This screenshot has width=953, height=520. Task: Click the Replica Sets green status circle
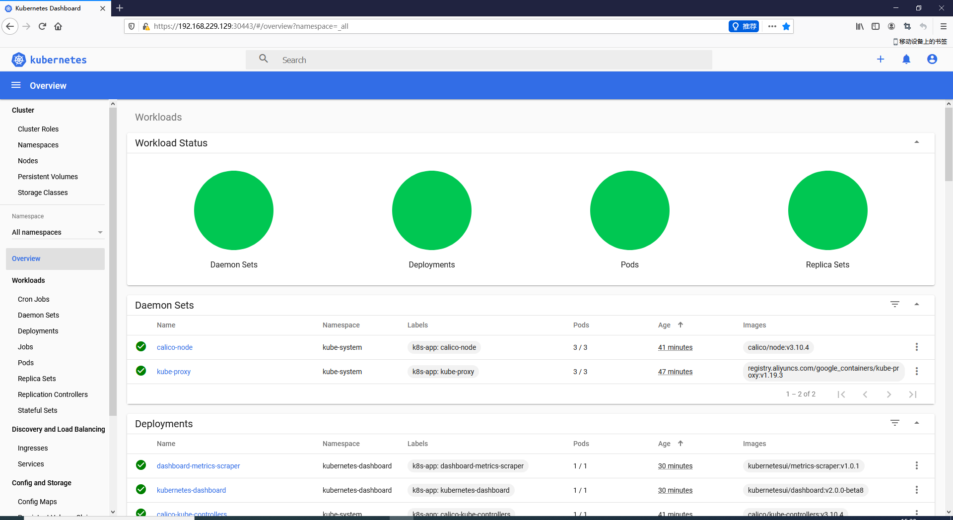click(828, 210)
